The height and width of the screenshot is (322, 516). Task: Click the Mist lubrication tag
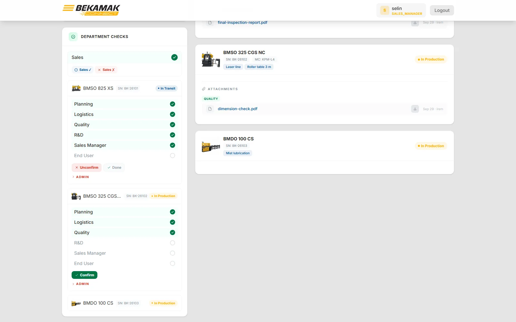[238, 153]
